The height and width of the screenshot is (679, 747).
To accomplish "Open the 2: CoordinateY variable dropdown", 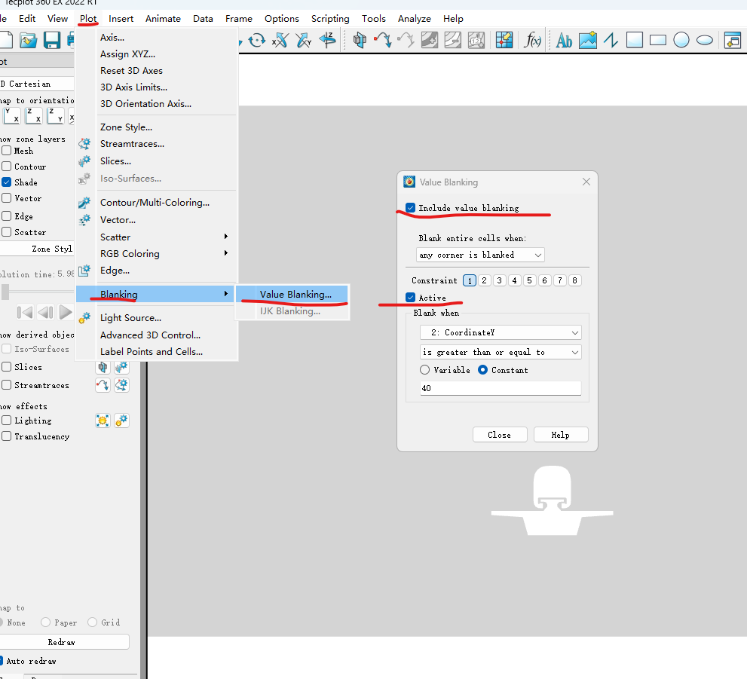I will coord(501,332).
